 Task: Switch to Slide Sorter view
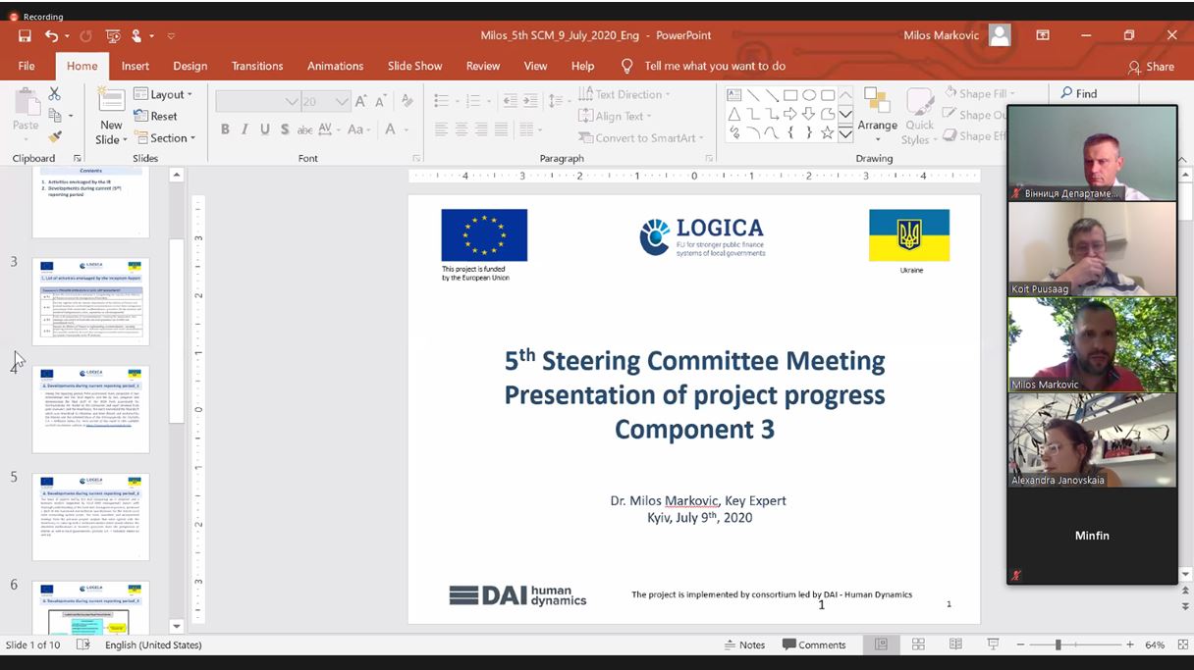[x=918, y=644]
